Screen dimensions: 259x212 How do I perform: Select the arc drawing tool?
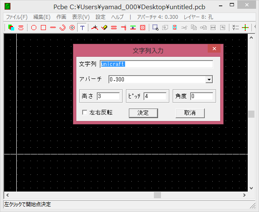(63, 28)
